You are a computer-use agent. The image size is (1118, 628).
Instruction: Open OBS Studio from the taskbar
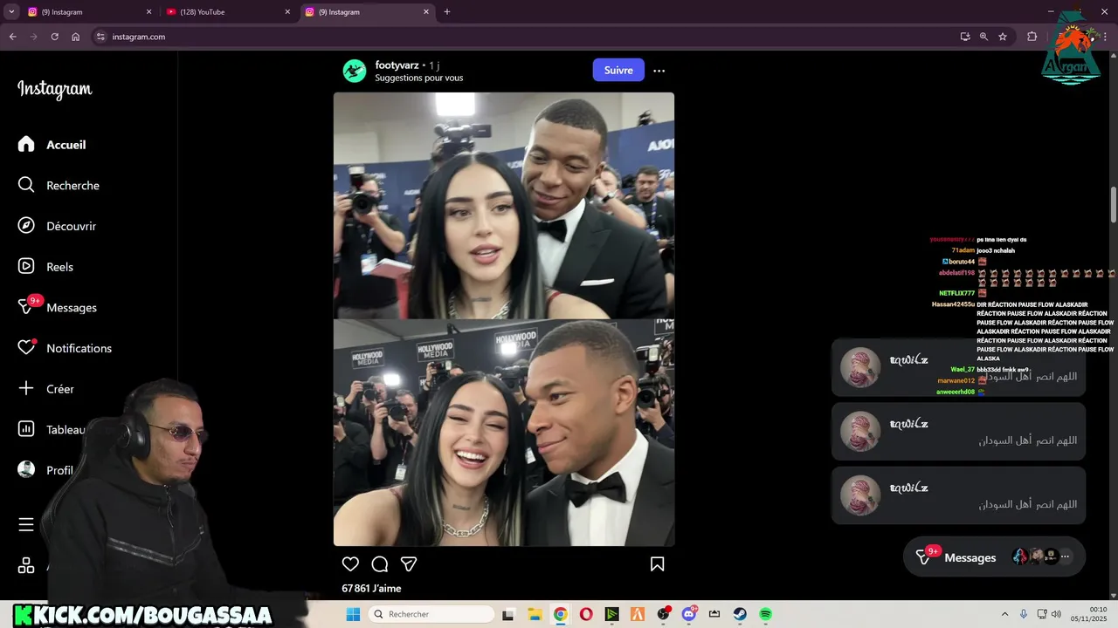[x=663, y=614]
